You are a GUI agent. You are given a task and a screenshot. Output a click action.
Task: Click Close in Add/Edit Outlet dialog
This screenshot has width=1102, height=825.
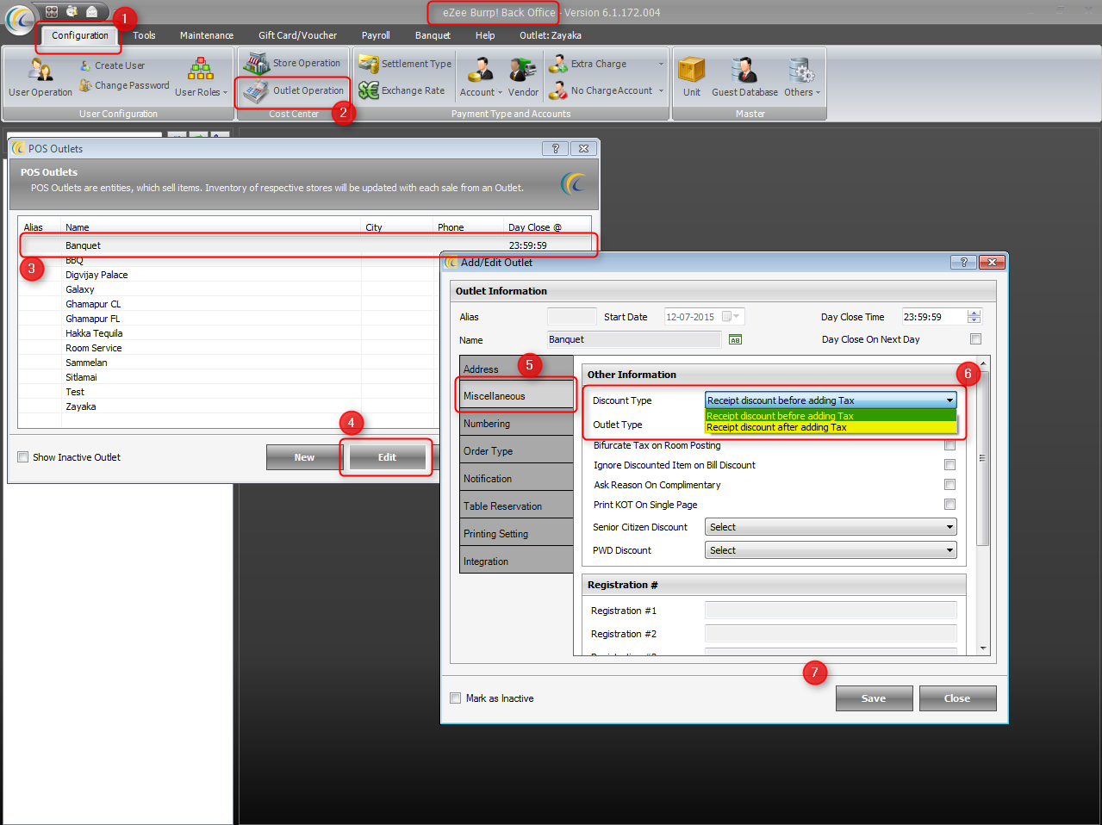(957, 698)
